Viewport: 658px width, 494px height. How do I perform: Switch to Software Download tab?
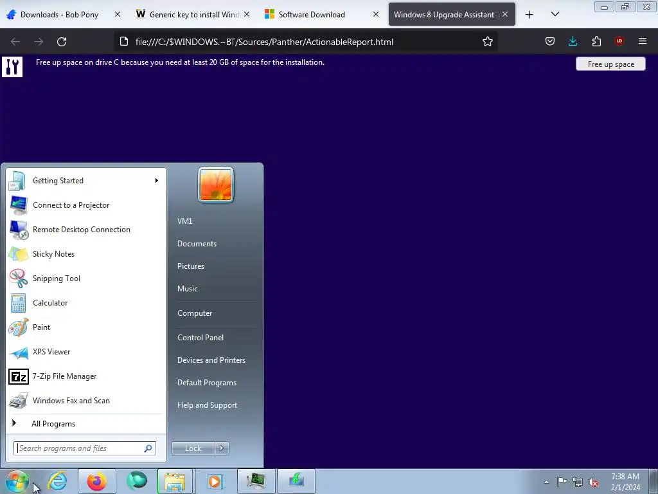[321, 15]
